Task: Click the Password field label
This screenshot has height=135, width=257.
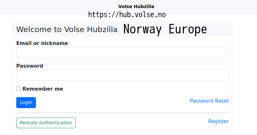Action: click(x=29, y=66)
